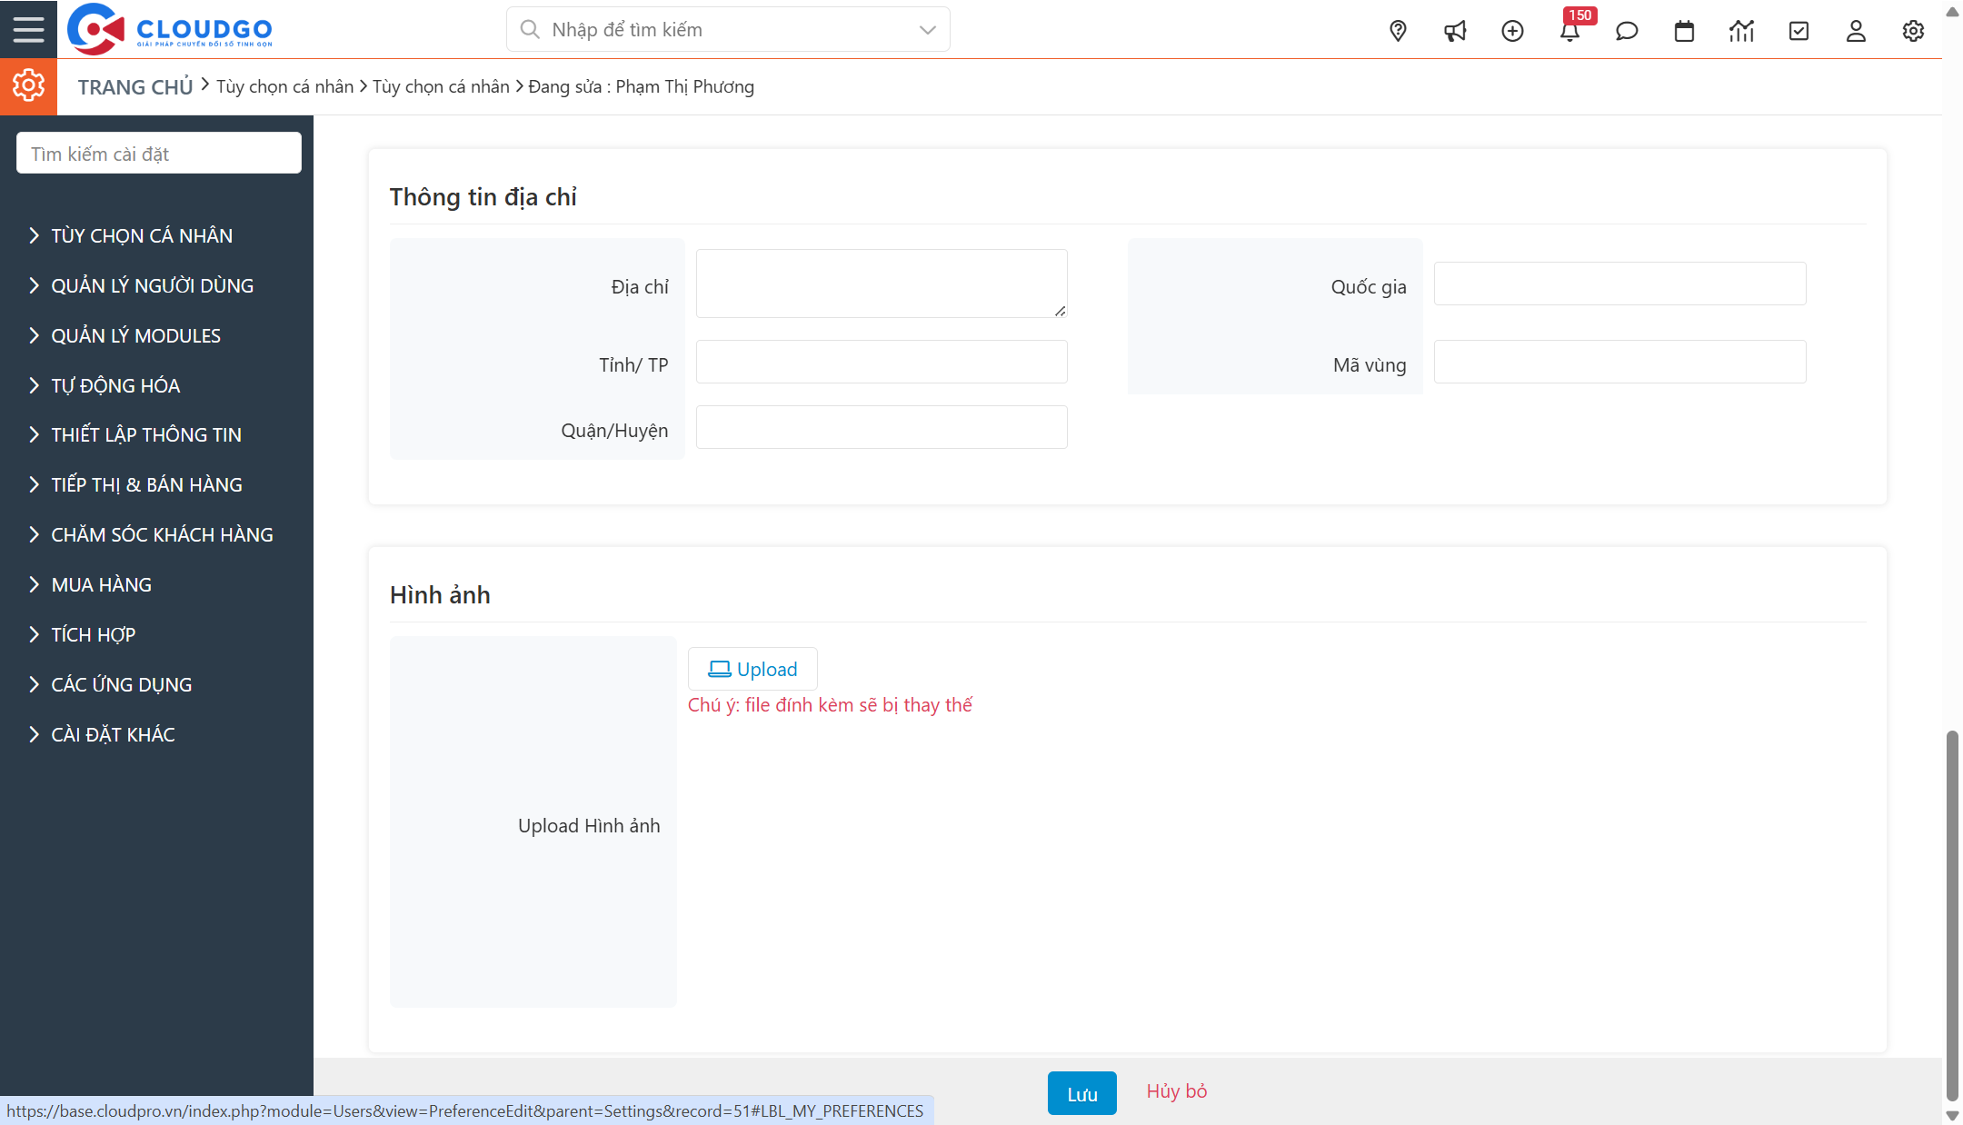Open the tasks checkbox icon
The width and height of the screenshot is (1963, 1125).
[1799, 31]
